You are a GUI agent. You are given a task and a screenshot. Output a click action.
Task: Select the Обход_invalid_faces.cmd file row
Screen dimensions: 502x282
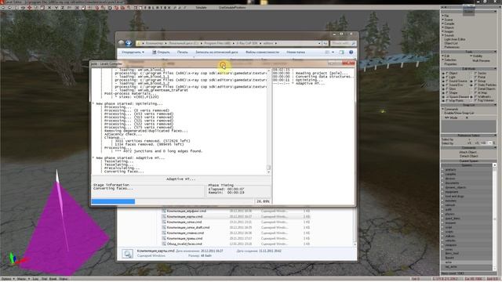[236, 244]
